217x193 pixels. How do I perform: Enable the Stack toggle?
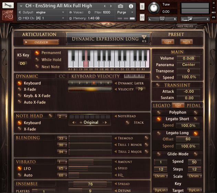tap(128, 122)
